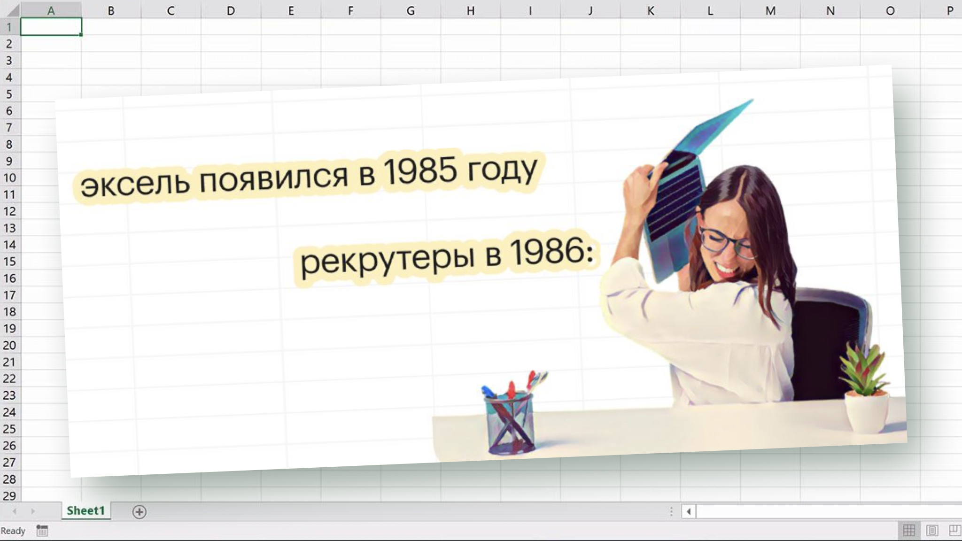Image resolution: width=962 pixels, height=541 pixels.
Task: Select row 27 header
Action: [x=9, y=462]
